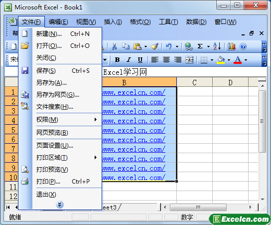Click the Save floppy disk icon in menu

click(25, 70)
